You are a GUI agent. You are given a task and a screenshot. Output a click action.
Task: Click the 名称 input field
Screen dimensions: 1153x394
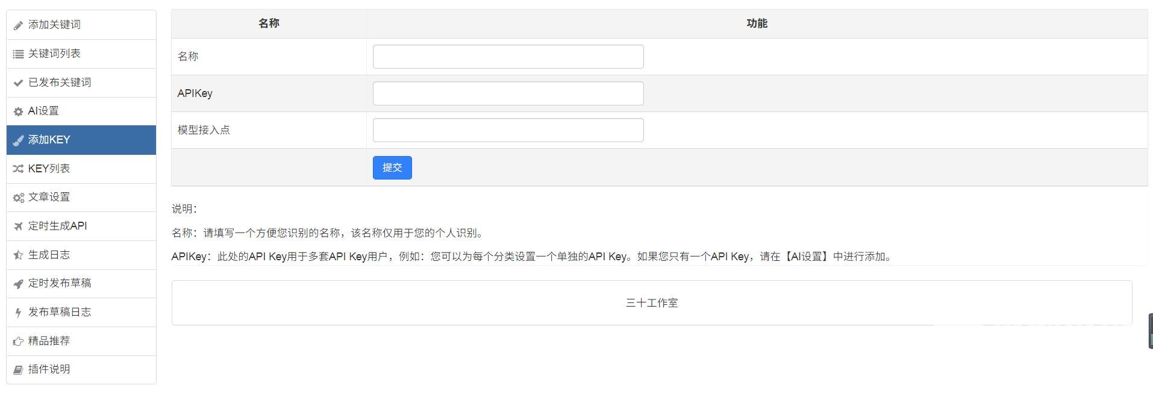[508, 57]
